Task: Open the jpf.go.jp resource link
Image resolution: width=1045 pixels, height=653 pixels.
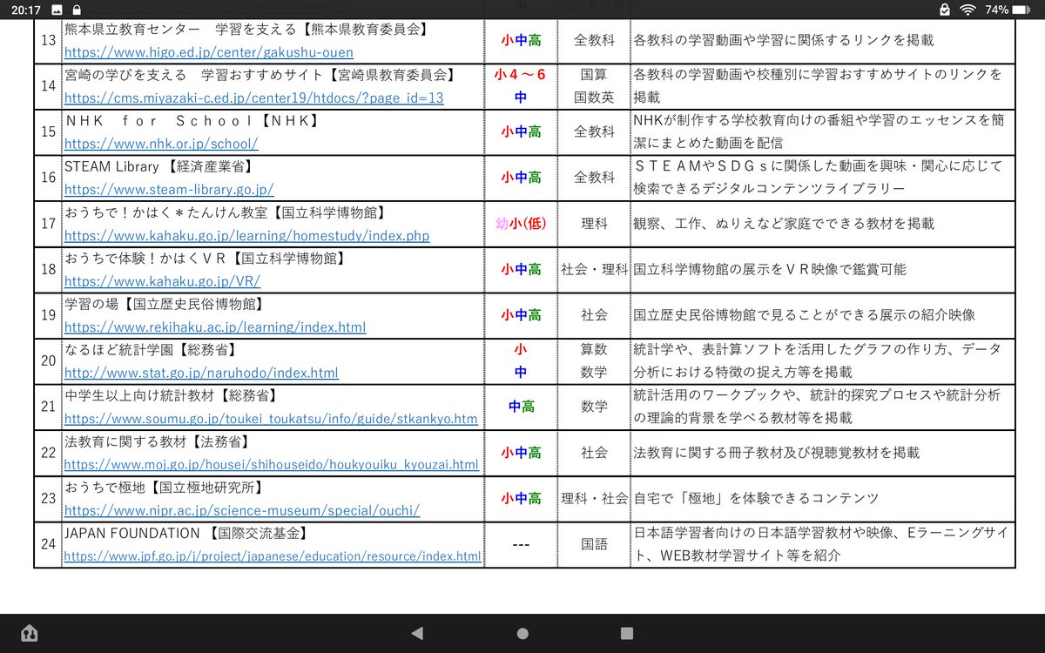Action: click(x=272, y=555)
